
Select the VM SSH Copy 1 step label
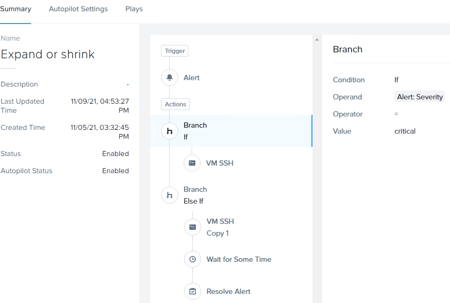pos(220,227)
